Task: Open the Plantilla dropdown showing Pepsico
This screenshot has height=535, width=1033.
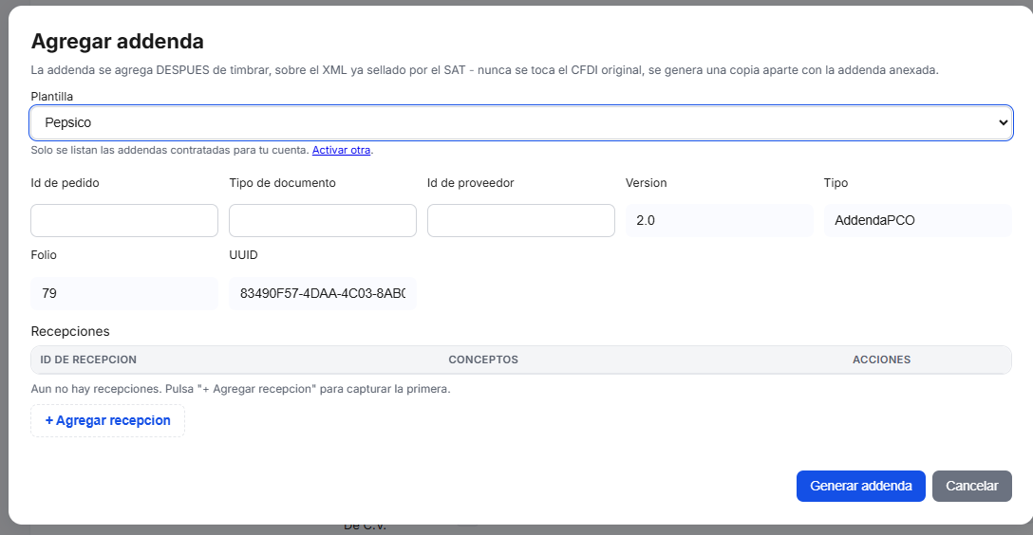Action: (520, 122)
